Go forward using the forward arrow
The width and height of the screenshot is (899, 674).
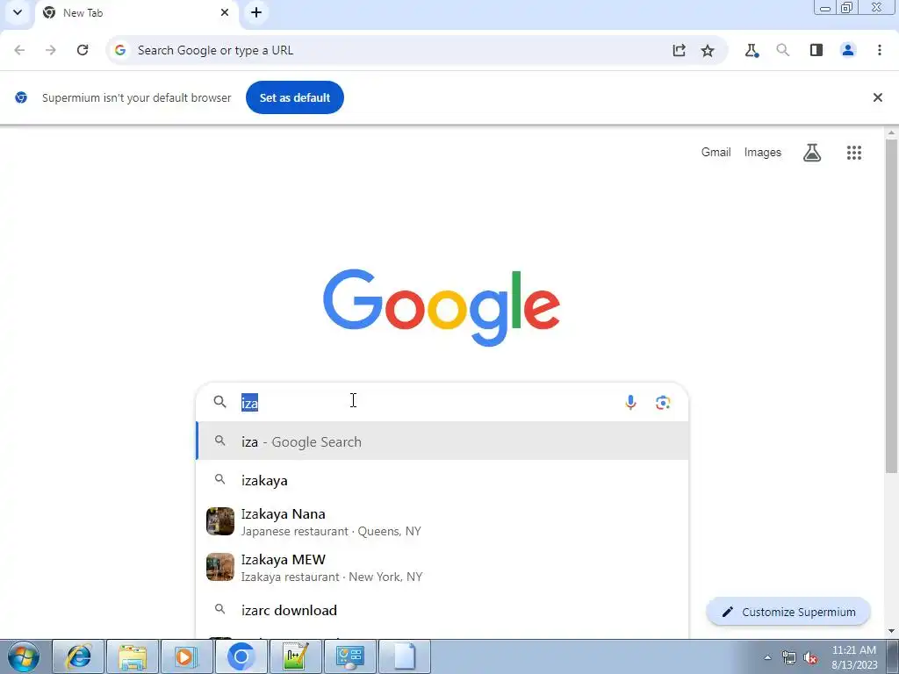(51, 50)
